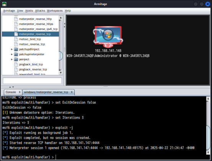Select the patchupdllinject folder label
Viewport: 212px width, 161px height.
29,49
